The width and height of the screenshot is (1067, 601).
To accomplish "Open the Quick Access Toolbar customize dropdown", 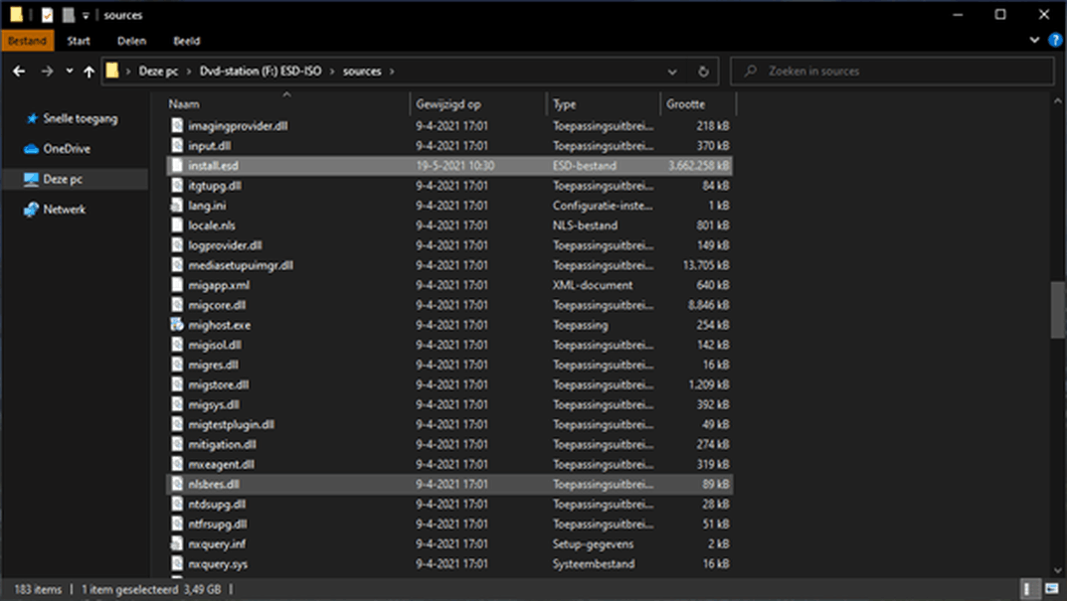I will [x=86, y=15].
